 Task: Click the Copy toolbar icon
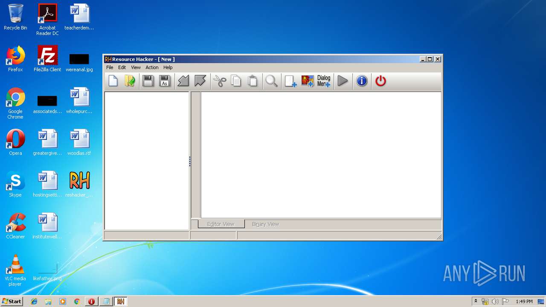coord(236,81)
